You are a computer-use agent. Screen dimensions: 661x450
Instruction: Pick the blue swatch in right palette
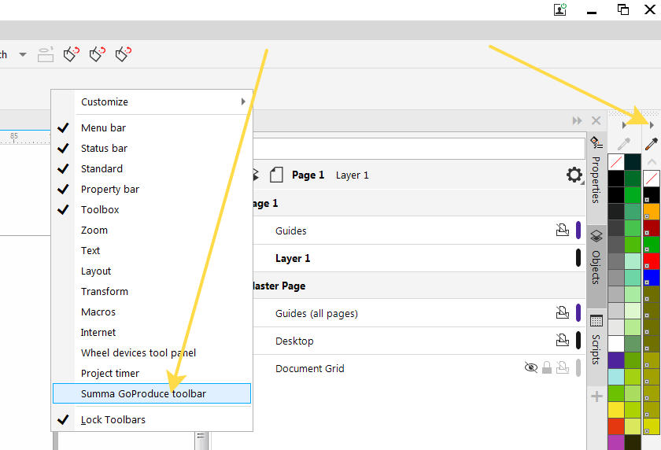(x=652, y=277)
